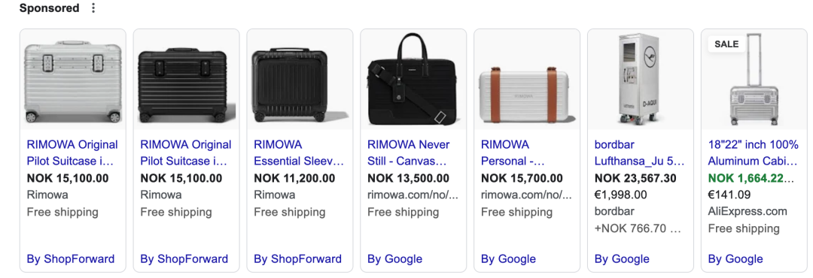Click the green NOK 1,664.22 sale price
The width and height of the screenshot is (813, 278).
751,179
